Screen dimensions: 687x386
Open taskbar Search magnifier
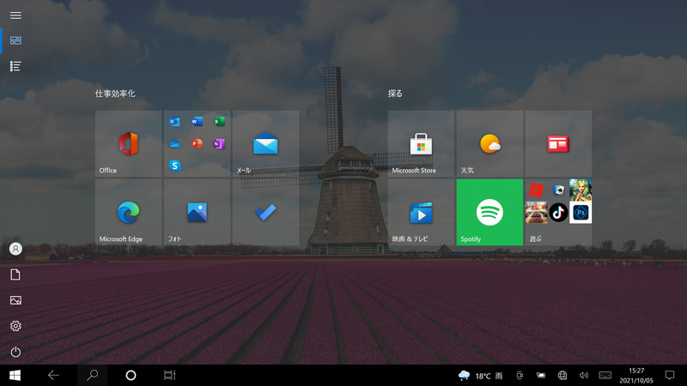92,375
